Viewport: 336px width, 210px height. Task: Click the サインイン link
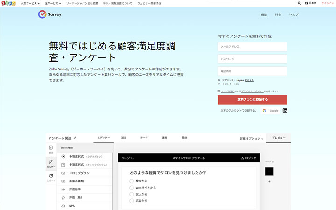pos(327,3)
